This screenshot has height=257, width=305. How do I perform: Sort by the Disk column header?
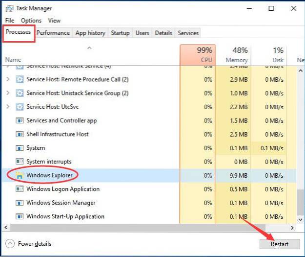click(268, 55)
